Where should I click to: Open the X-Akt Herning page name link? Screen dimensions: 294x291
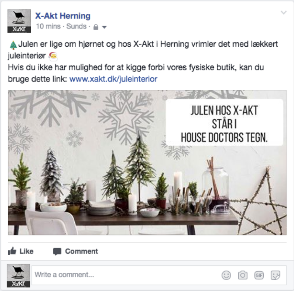63,16
